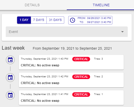The width and height of the screenshot is (134, 107).
Task: Click calendar icon for 1:43 PM event
Action: (x=10, y=60)
